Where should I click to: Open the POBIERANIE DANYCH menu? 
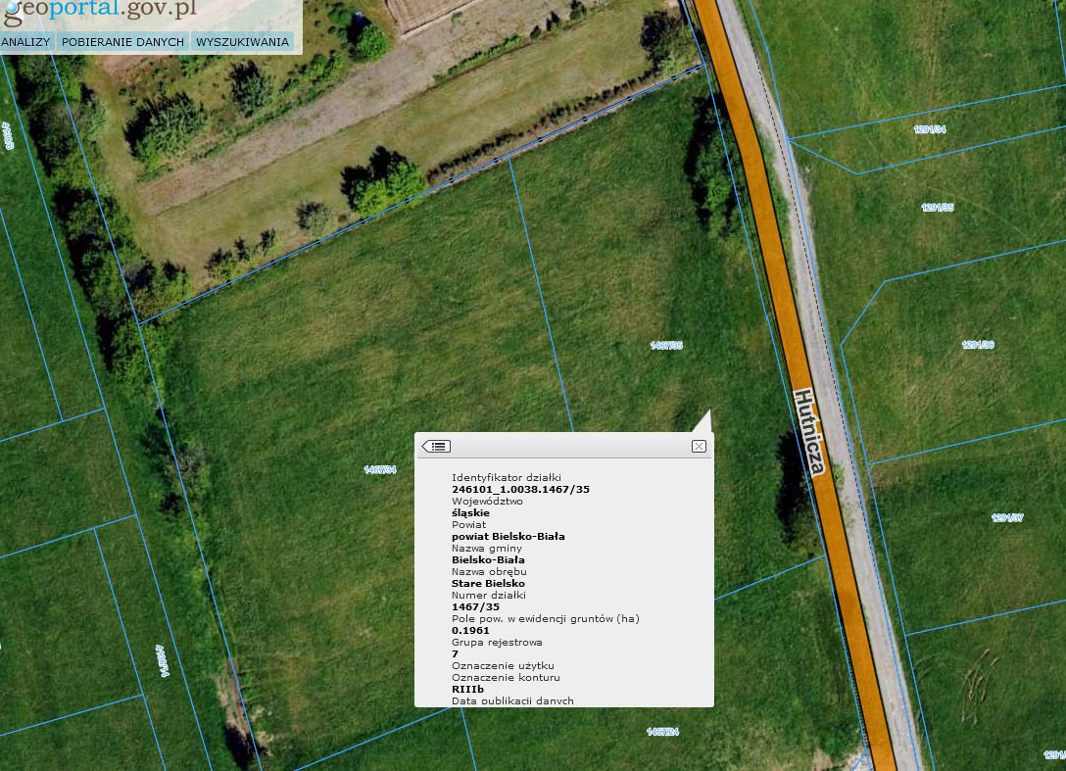123,42
